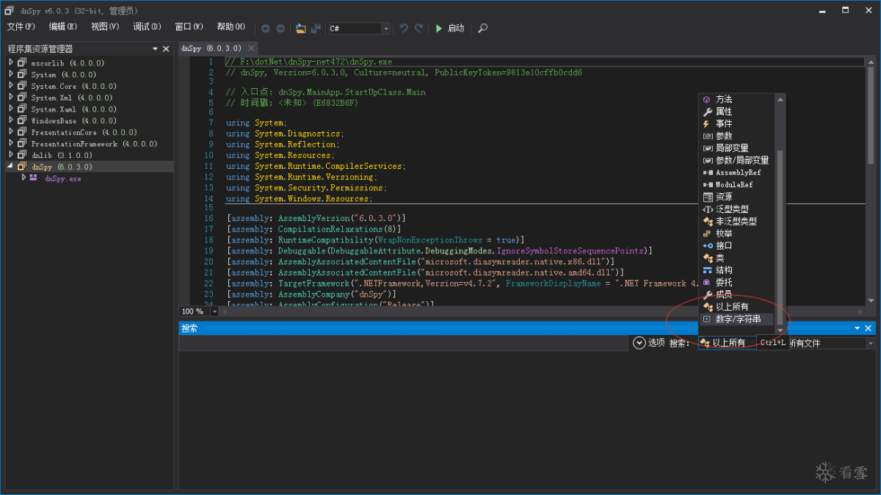This screenshot has height=495, width=881.
Task: Choose 泛型类型 in the search type list
Action: [x=737, y=209]
